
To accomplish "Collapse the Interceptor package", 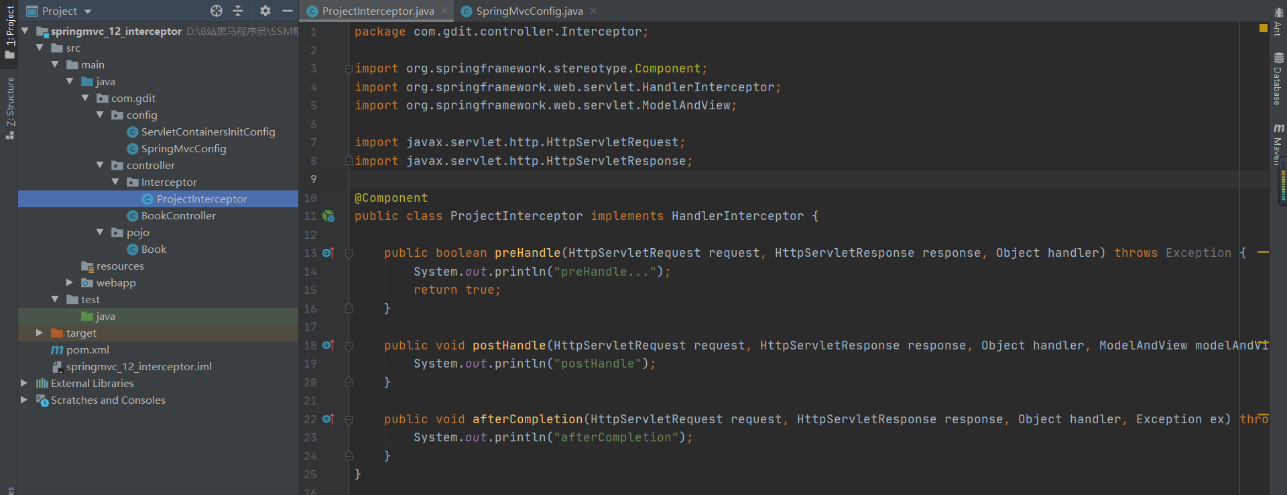I will tap(115, 182).
